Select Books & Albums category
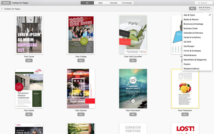Viewport: 214px width, 134px height. click(x=197, y=20)
